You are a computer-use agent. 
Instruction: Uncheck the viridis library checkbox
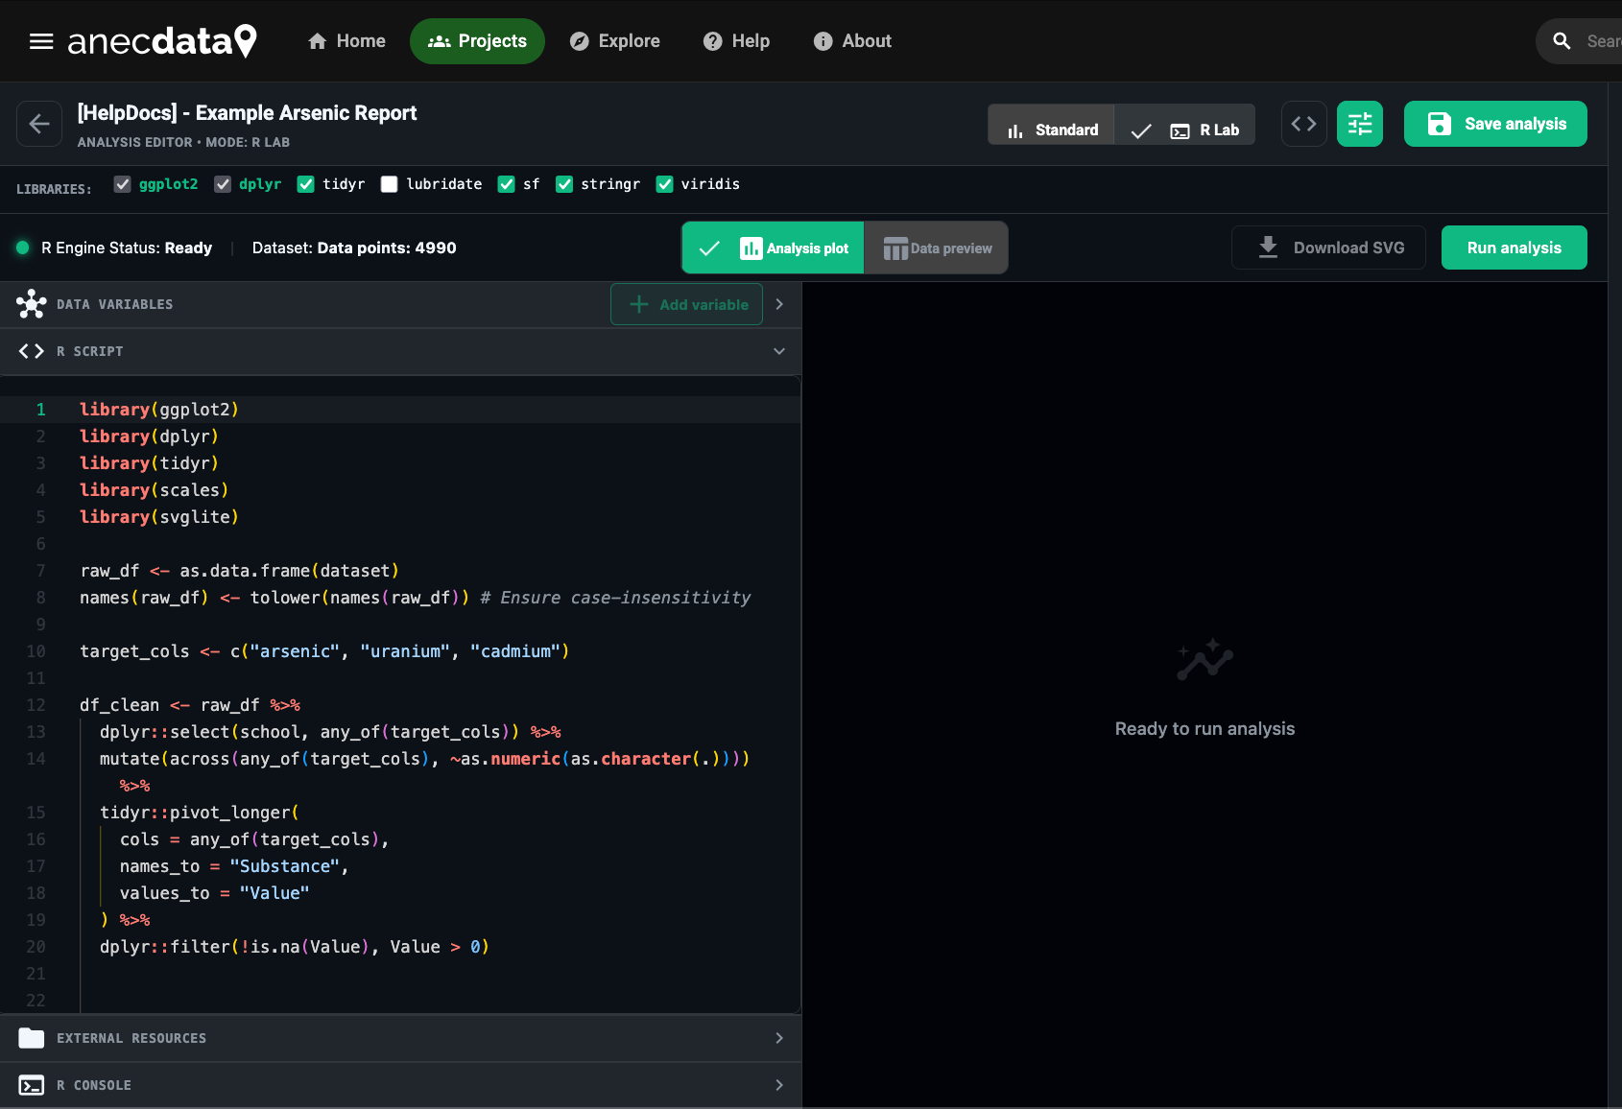pyautogui.click(x=664, y=184)
